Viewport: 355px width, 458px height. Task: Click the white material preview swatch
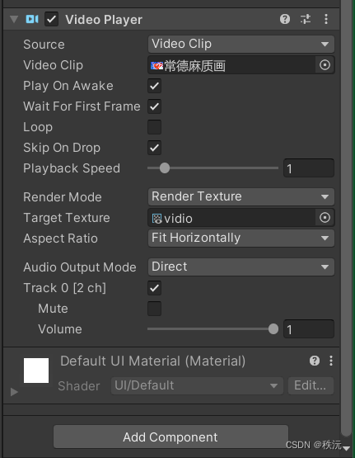pos(36,371)
